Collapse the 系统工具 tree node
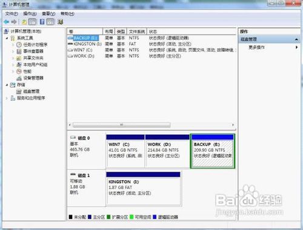The width and height of the screenshot is (303, 230). pyautogui.click(x=7, y=38)
